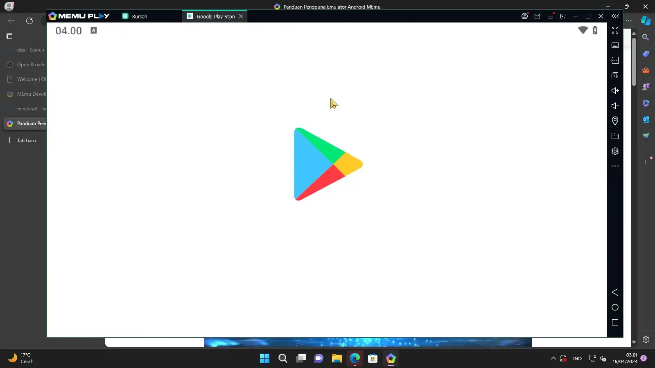Open the Edge sidebar shopping tag icon

(x=646, y=54)
